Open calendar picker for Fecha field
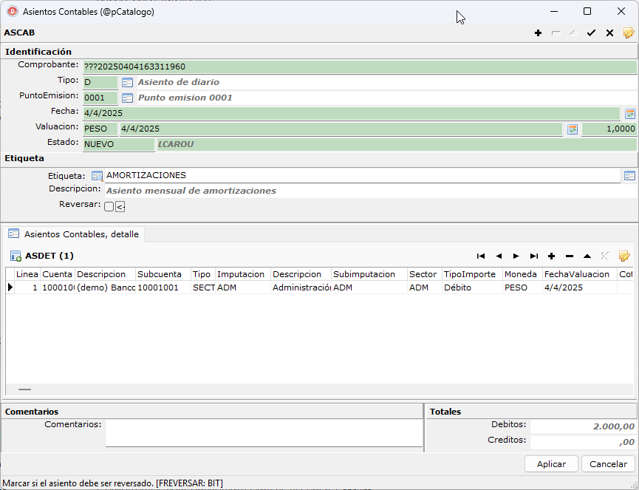 point(630,114)
